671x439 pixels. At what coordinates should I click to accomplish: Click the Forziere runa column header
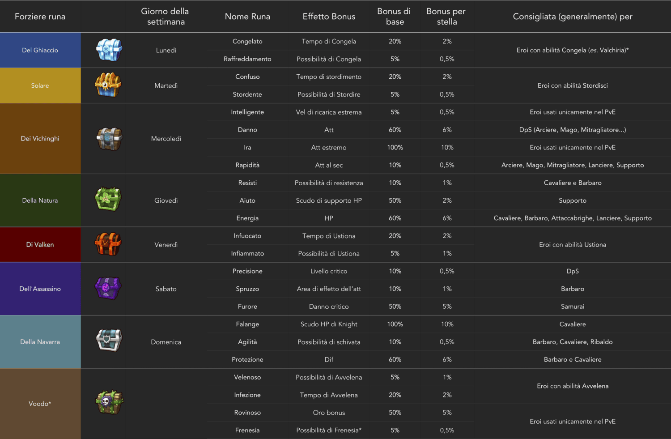click(40, 17)
